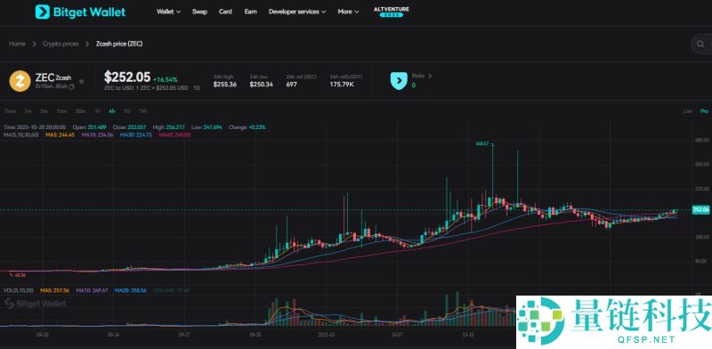The height and width of the screenshot is (349, 712).
Task: Click the Bitget Wallet logo
Action: pyautogui.click(x=80, y=12)
